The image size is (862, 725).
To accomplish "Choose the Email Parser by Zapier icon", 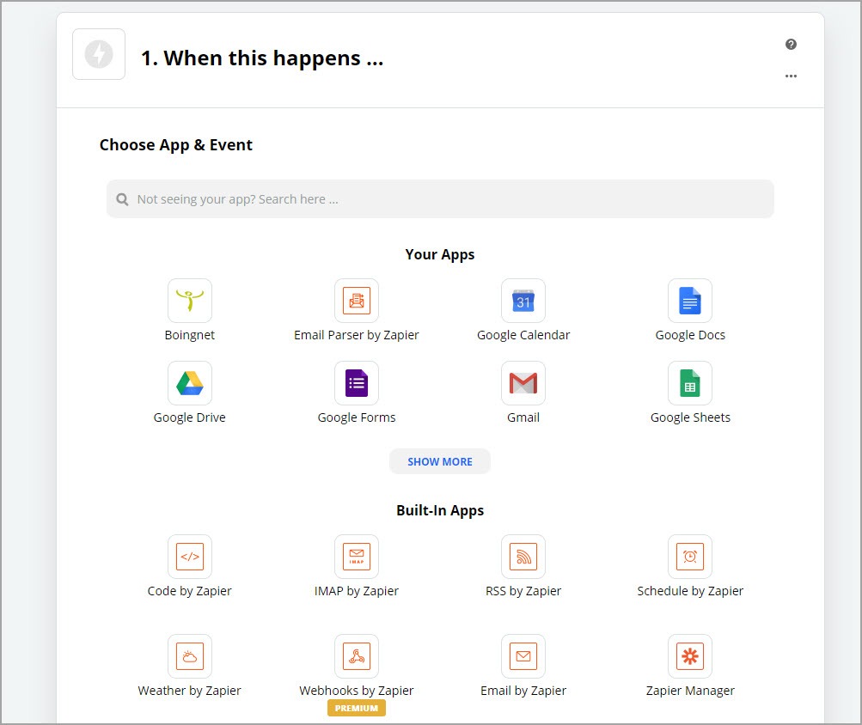I will click(x=357, y=301).
